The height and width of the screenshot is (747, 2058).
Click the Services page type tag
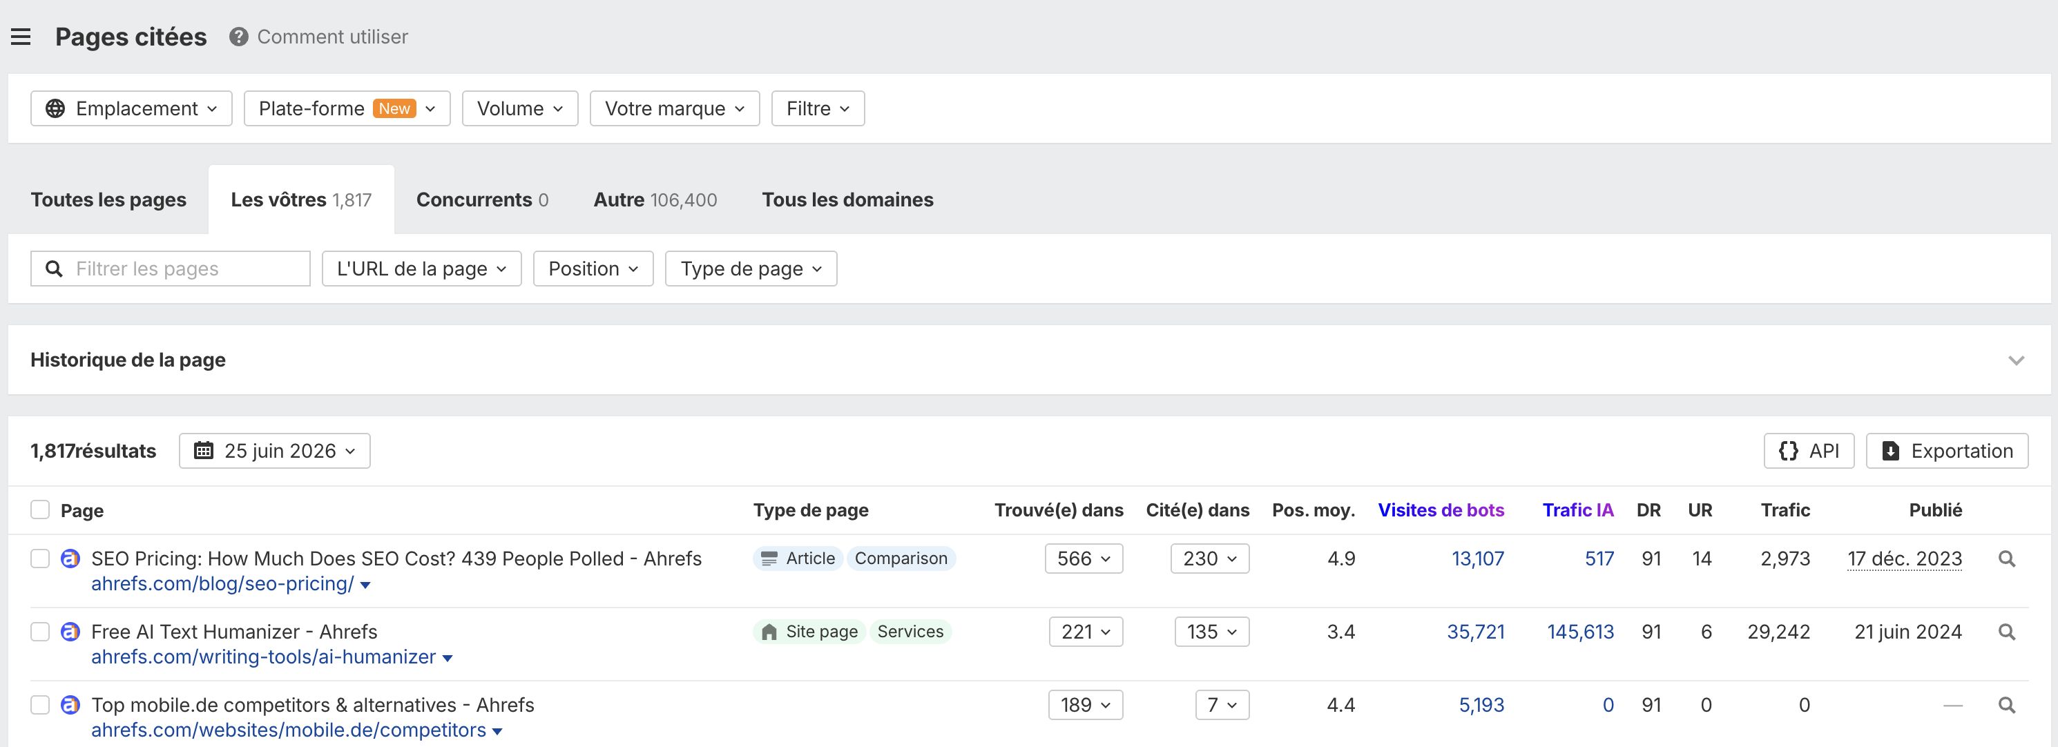(910, 632)
